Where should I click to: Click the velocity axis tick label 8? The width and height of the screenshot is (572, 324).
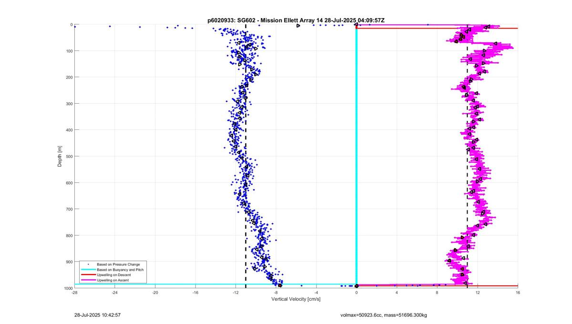(437, 293)
